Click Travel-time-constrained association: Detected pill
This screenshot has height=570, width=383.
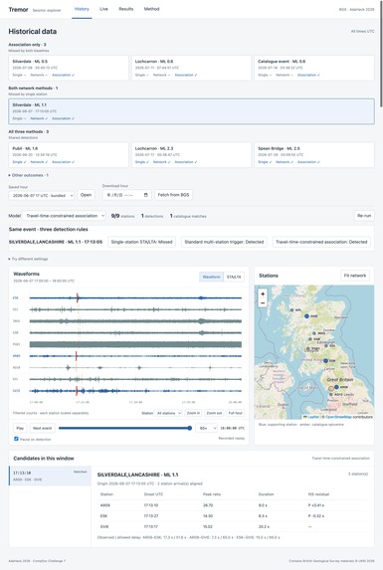click(x=321, y=242)
